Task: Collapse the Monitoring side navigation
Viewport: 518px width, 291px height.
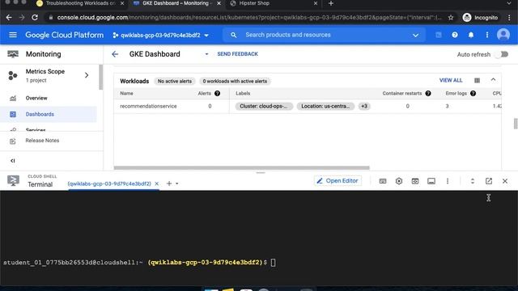Action: pyautogui.click(x=13, y=161)
